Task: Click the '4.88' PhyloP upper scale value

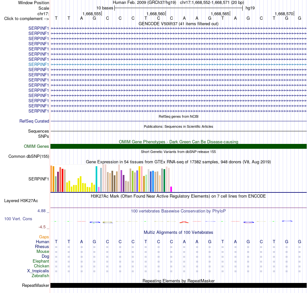Action: 41,211
